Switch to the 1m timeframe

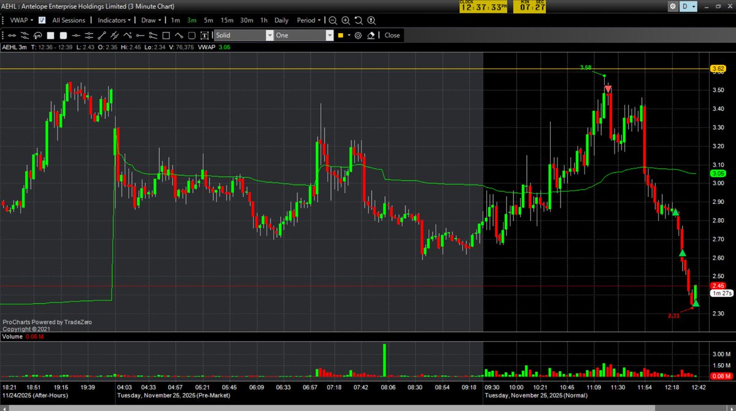pos(175,20)
